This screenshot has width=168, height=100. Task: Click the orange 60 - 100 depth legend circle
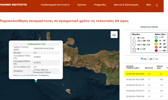coord(156,47)
